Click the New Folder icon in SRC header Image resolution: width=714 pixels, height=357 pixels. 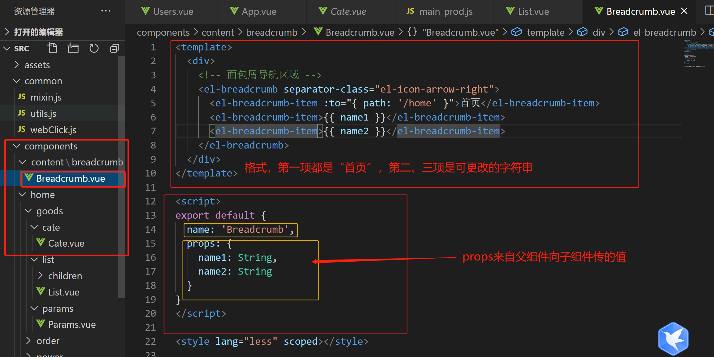click(73, 48)
